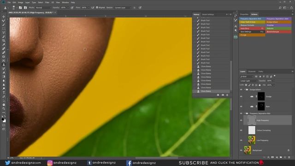Toggle lock all icon in Layers
295x166 pixels.
tap(260, 85)
